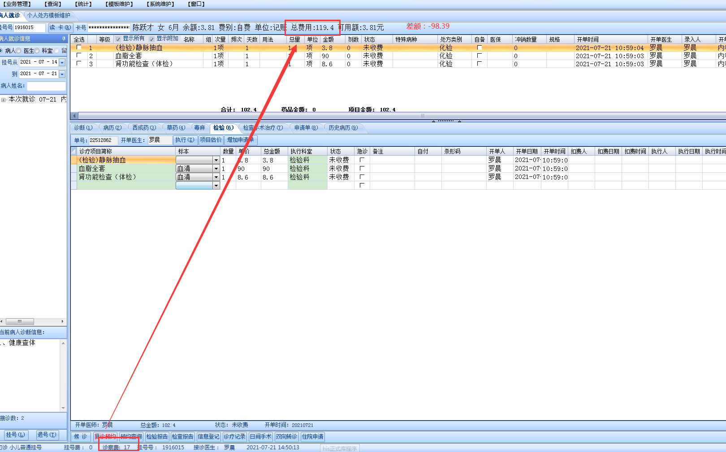Viewport: 726px width, 452px height.
Task: Tick the 急诊 checkbox for 血脂全套
Action: [x=362, y=168]
